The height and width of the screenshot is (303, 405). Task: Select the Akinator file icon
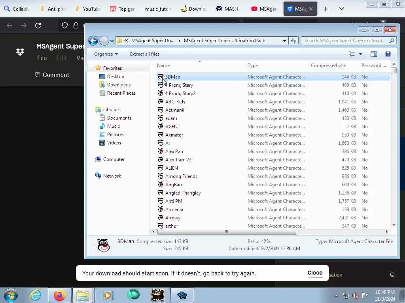[x=161, y=135]
